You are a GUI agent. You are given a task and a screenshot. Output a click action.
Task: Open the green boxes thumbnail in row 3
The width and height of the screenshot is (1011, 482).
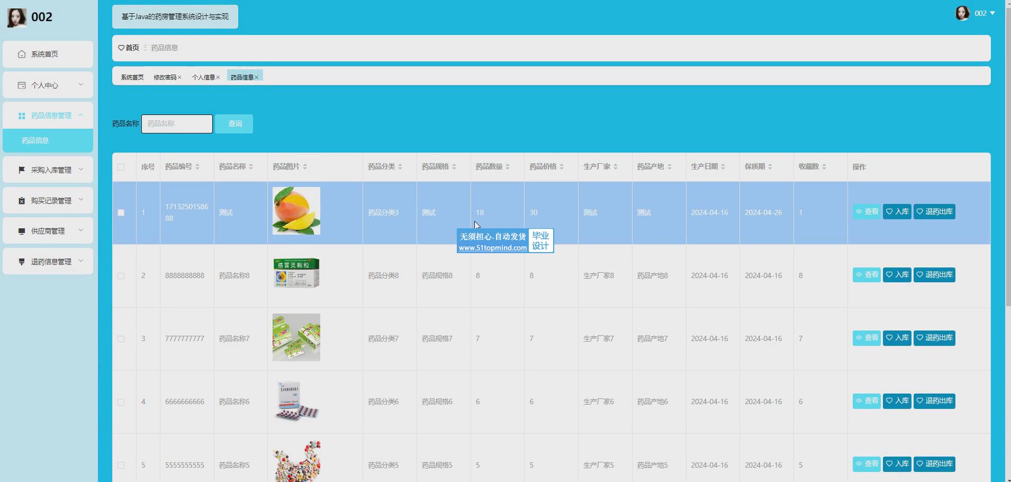click(x=296, y=337)
